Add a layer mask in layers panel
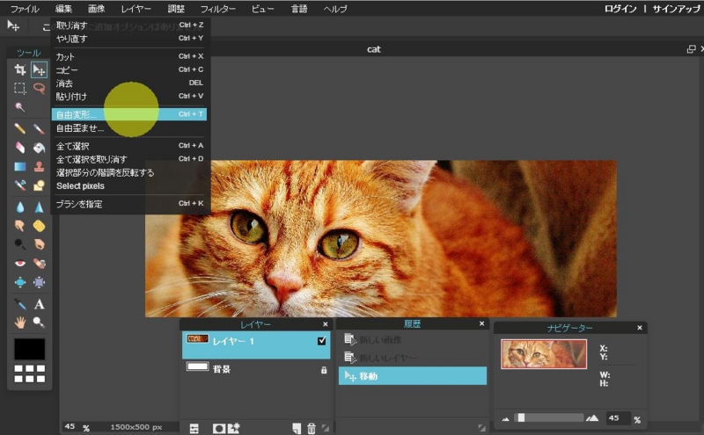 [x=218, y=429]
